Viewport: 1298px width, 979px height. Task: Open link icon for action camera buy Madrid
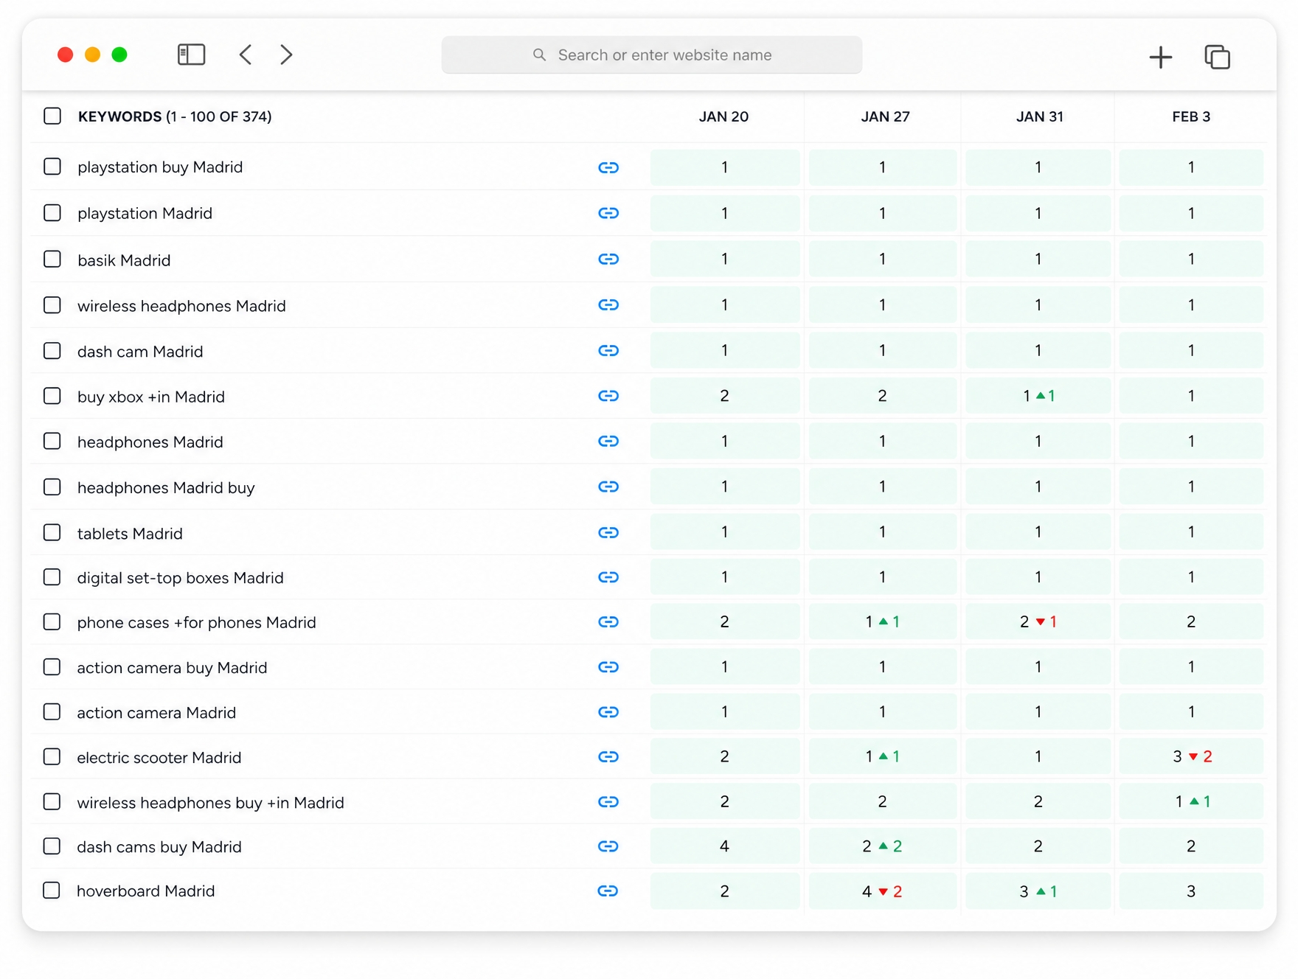(x=608, y=667)
